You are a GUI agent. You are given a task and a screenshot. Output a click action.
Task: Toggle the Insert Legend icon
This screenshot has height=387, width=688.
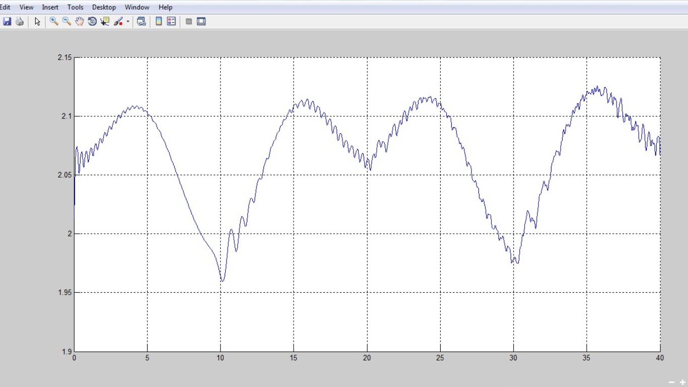coord(171,22)
